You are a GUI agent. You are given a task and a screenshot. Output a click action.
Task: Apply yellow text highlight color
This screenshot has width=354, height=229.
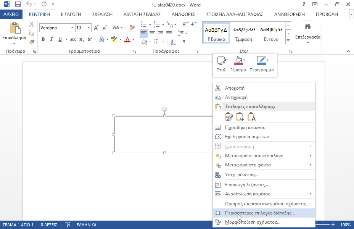[x=114, y=40]
